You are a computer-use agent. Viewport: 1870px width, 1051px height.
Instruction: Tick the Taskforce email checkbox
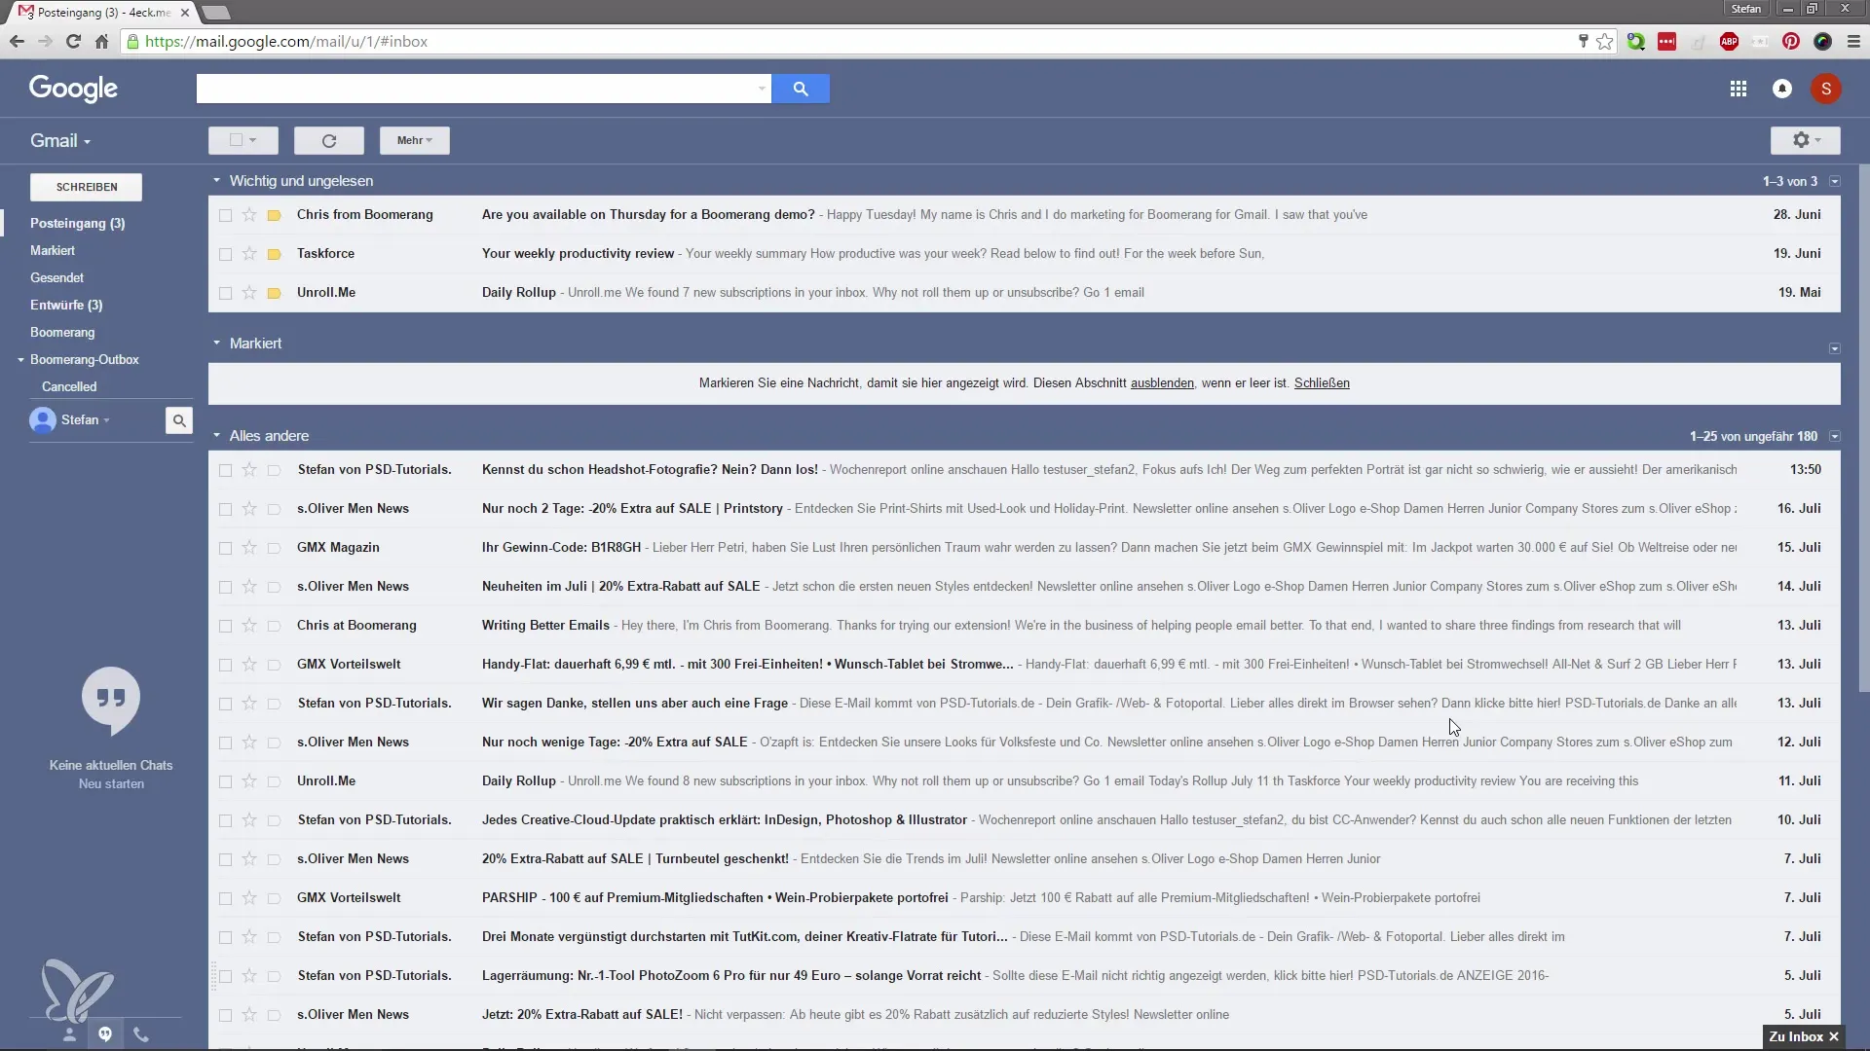[x=225, y=254]
